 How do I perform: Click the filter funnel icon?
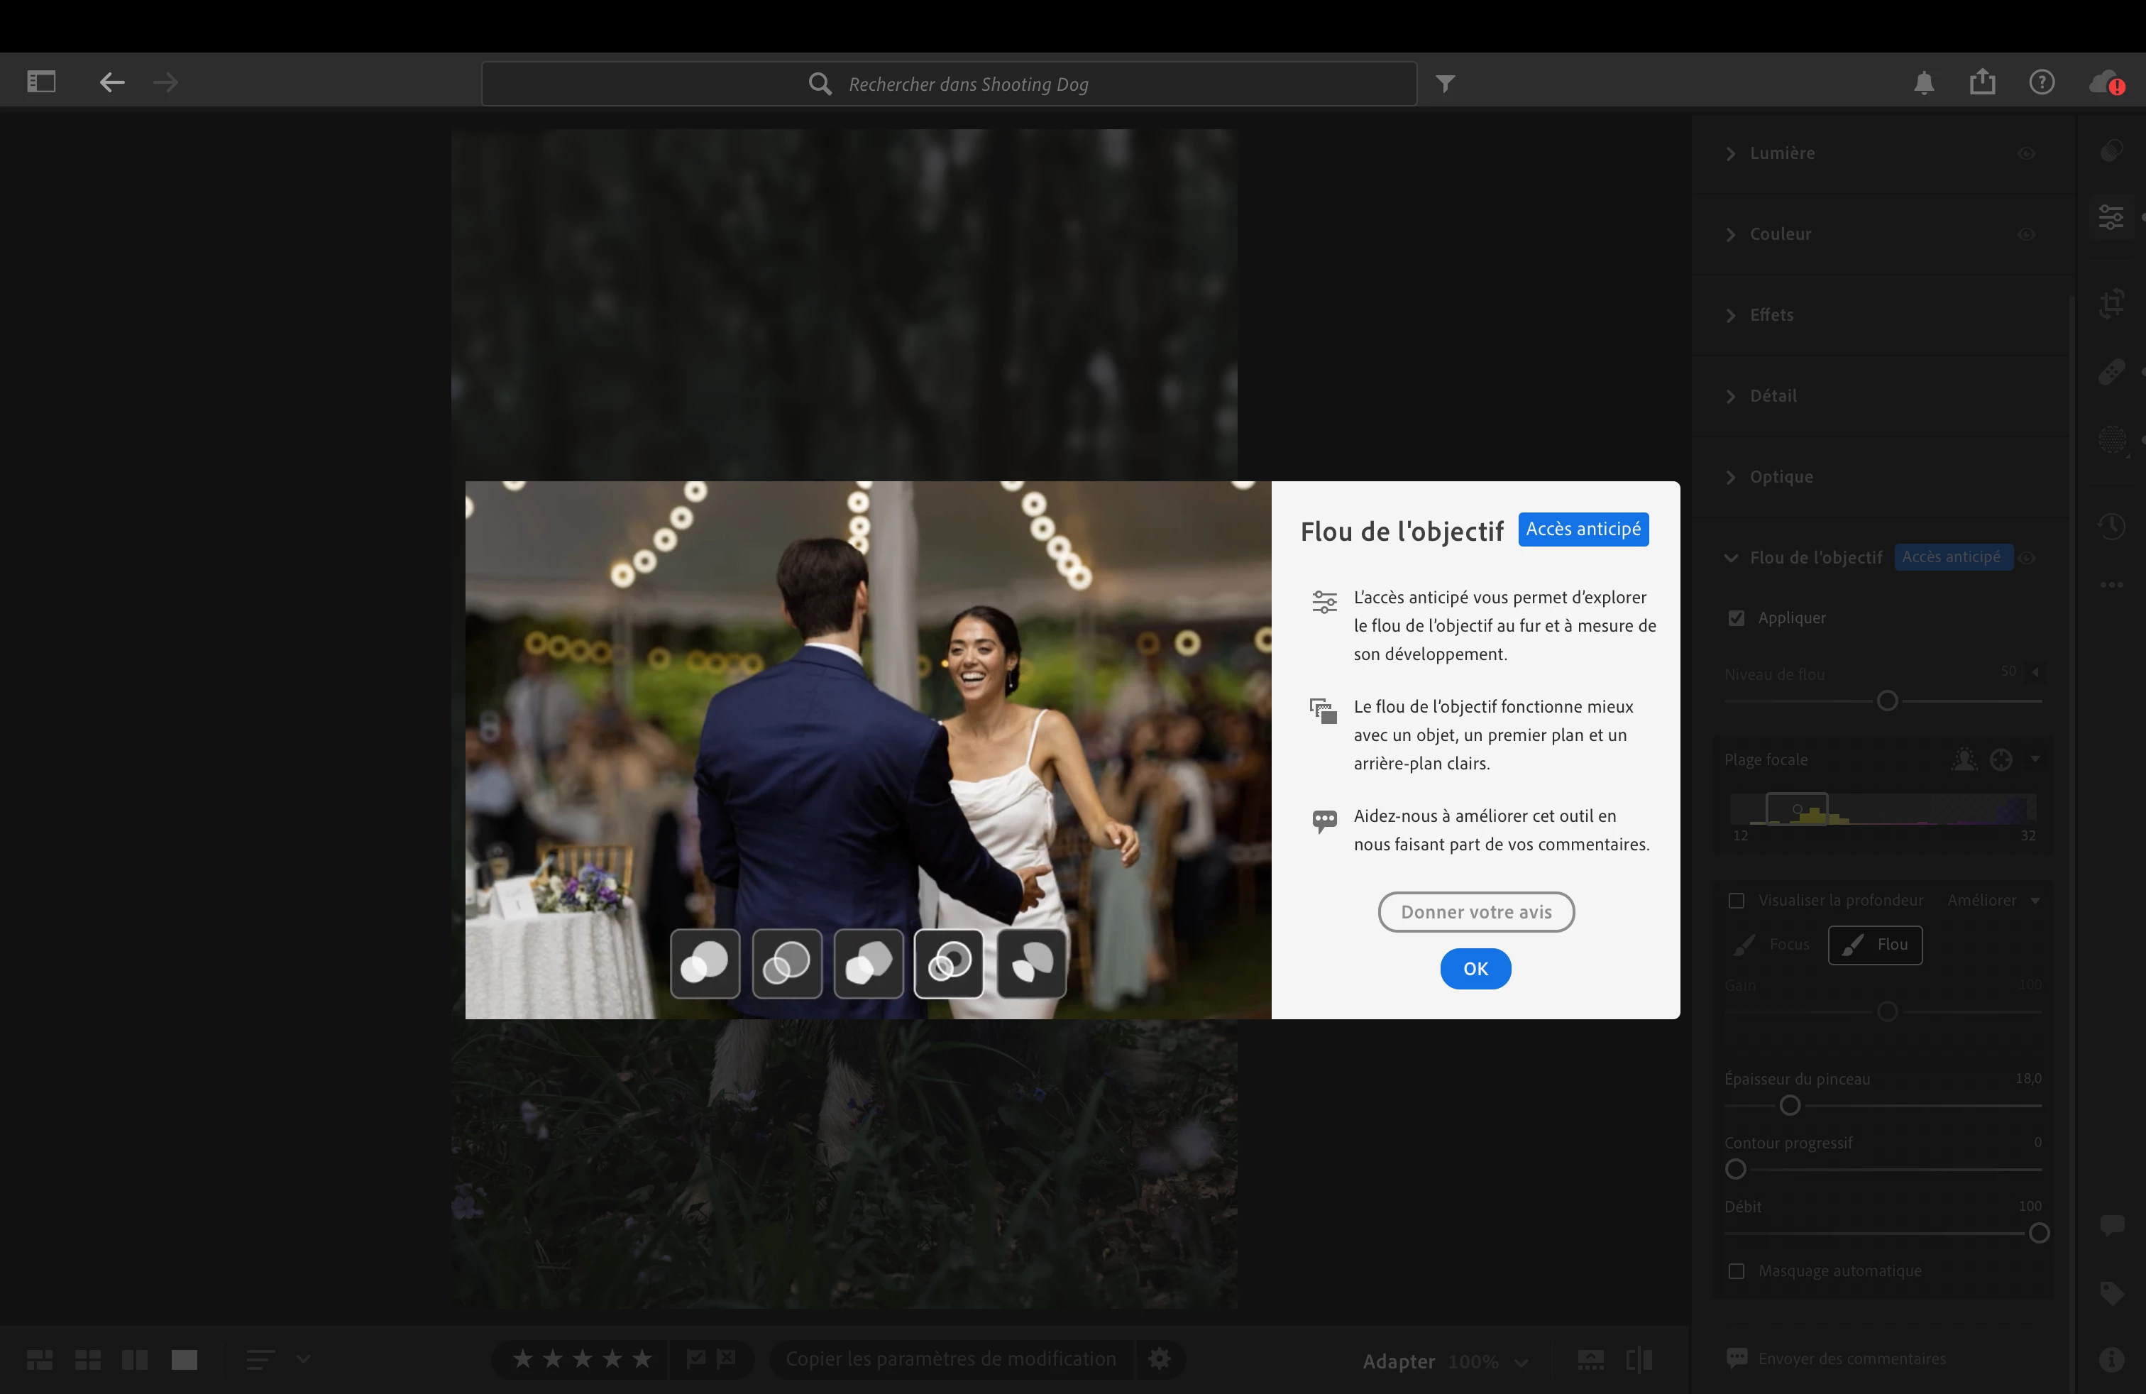pyautogui.click(x=1446, y=84)
